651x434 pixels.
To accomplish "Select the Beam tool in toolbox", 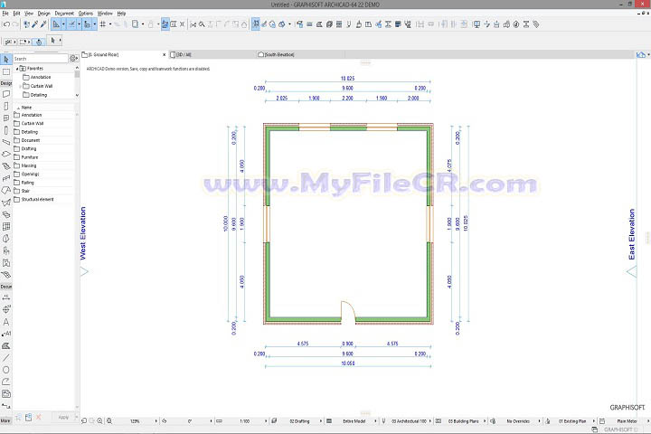I will [5, 142].
